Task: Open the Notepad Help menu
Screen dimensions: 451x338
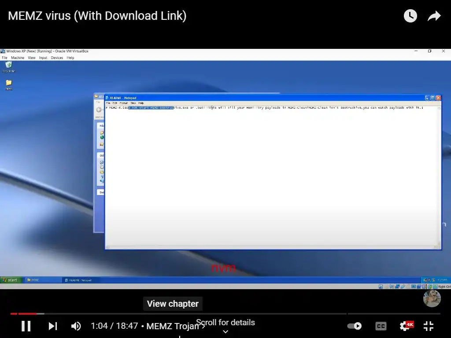Action: click(141, 103)
